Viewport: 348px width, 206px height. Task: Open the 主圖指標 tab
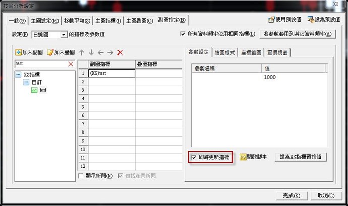pyautogui.click(x=108, y=21)
